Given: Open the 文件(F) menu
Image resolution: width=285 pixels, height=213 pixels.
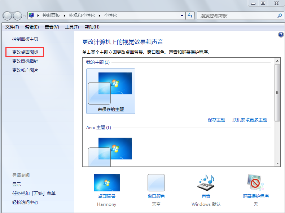Looking at the screenshot, I should [x=12, y=27].
